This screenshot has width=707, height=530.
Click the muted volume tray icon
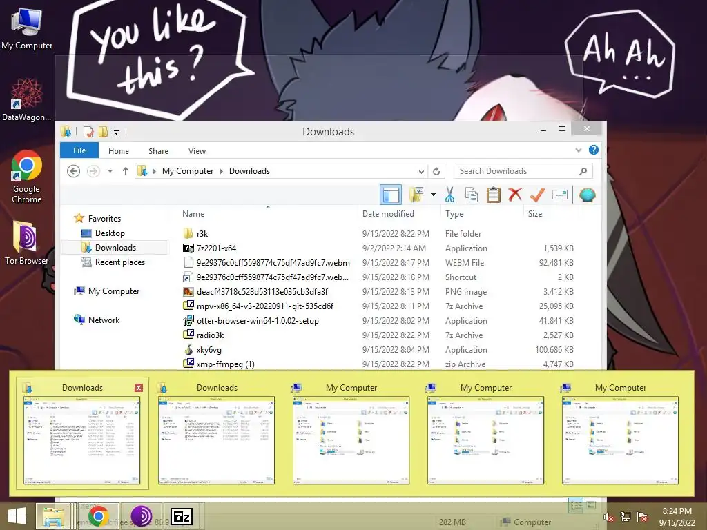(608, 517)
